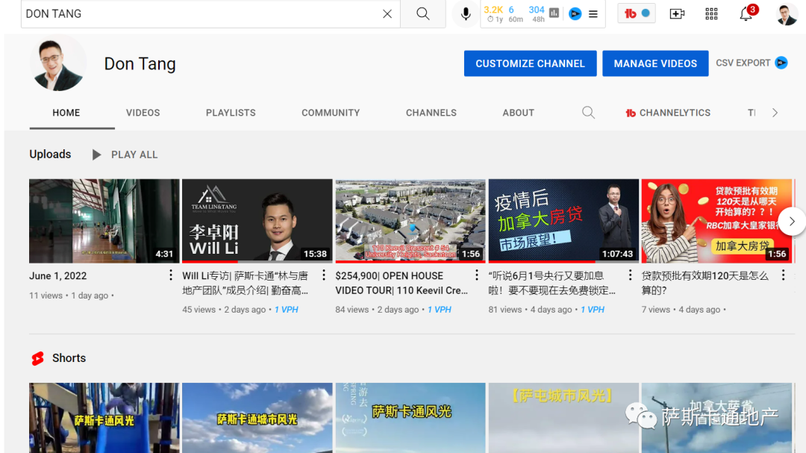
Task: Open the COMMUNITY tab
Action: (x=331, y=113)
